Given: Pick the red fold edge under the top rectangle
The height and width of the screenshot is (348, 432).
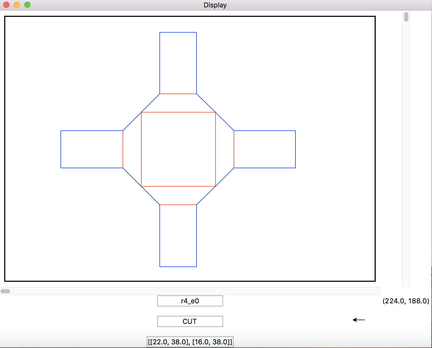Looking at the screenshot, I should (x=178, y=94).
